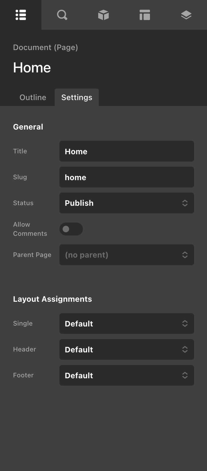Open the search panel
The height and width of the screenshot is (471, 207).
pyautogui.click(x=62, y=15)
